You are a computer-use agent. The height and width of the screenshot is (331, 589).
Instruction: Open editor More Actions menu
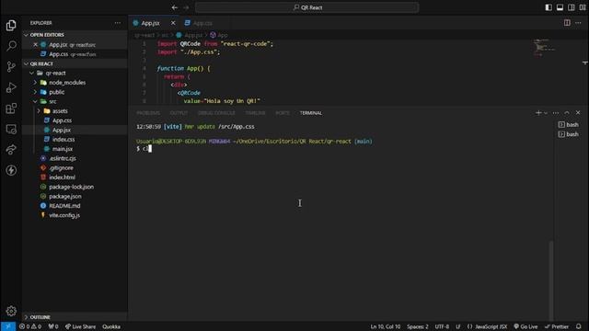click(578, 23)
